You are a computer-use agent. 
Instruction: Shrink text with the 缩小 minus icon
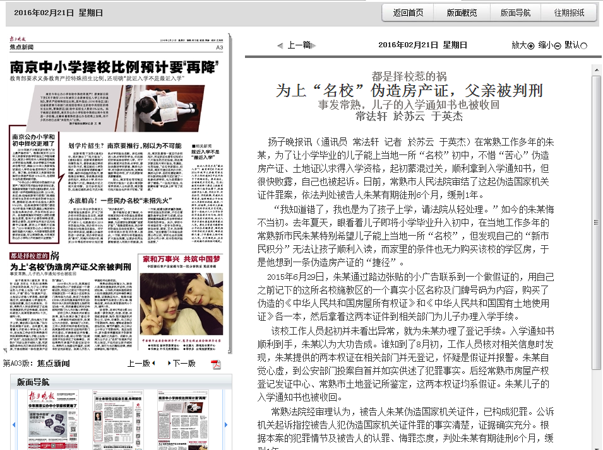pyautogui.click(x=558, y=46)
